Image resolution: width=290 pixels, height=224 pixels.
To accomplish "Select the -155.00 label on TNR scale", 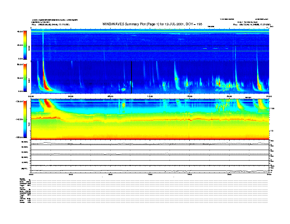I will click(x=19, y=137).
